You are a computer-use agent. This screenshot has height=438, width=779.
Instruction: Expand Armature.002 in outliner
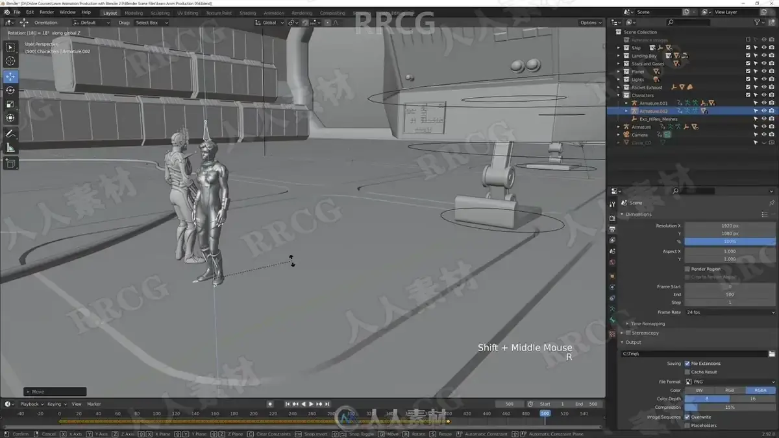[626, 111]
